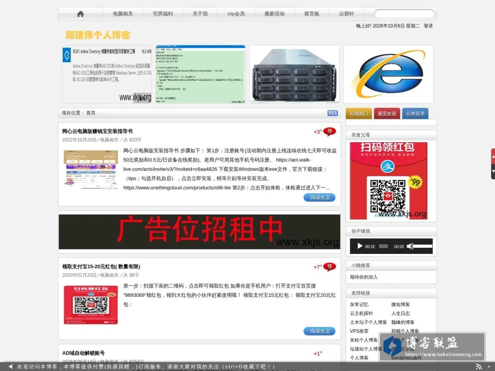This screenshot has height=371, width=495.
Task: Open the post AD域自动解锁账号
Action: [x=83, y=353]
